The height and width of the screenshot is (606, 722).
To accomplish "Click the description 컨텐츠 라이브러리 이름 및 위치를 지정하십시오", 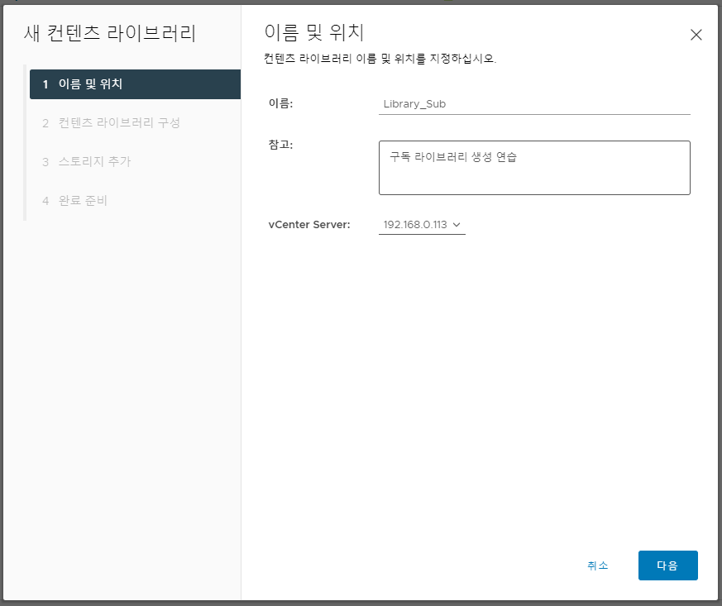I will tap(380, 59).
